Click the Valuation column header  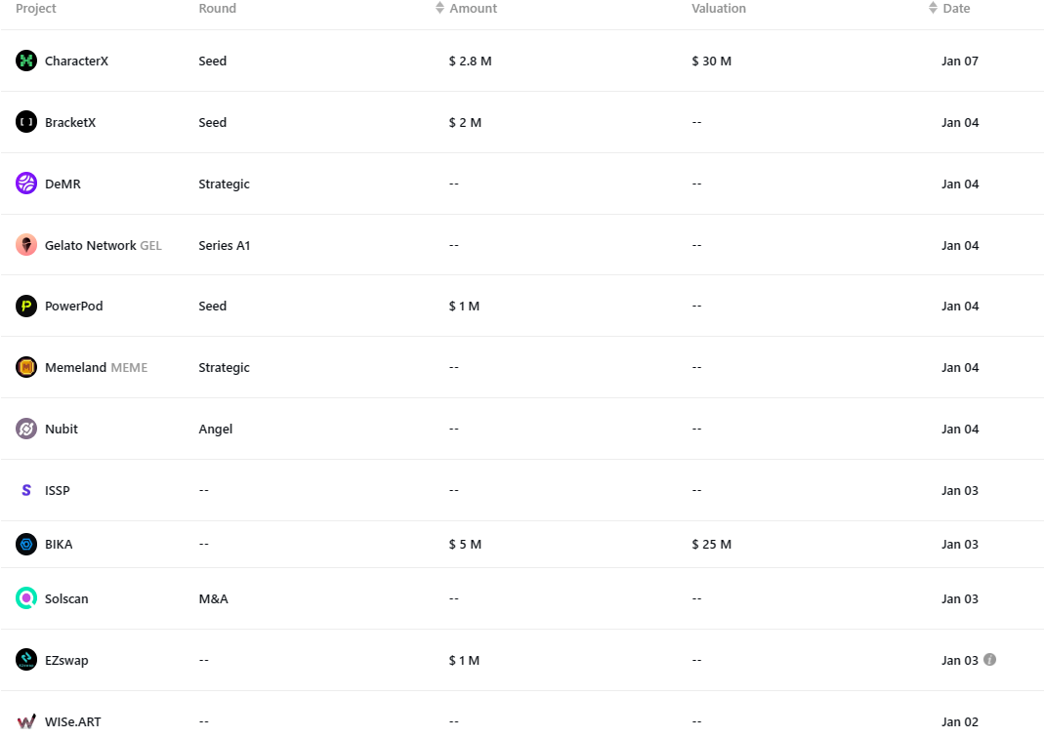(x=719, y=8)
